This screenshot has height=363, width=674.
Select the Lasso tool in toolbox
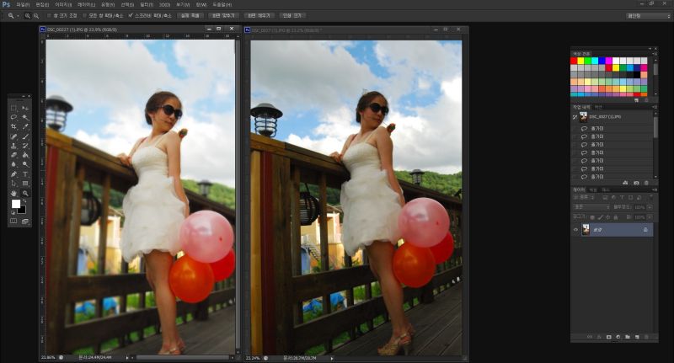click(13, 117)
